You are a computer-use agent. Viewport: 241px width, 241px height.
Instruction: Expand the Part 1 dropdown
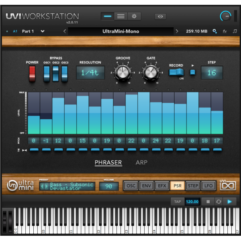point(43,31)
